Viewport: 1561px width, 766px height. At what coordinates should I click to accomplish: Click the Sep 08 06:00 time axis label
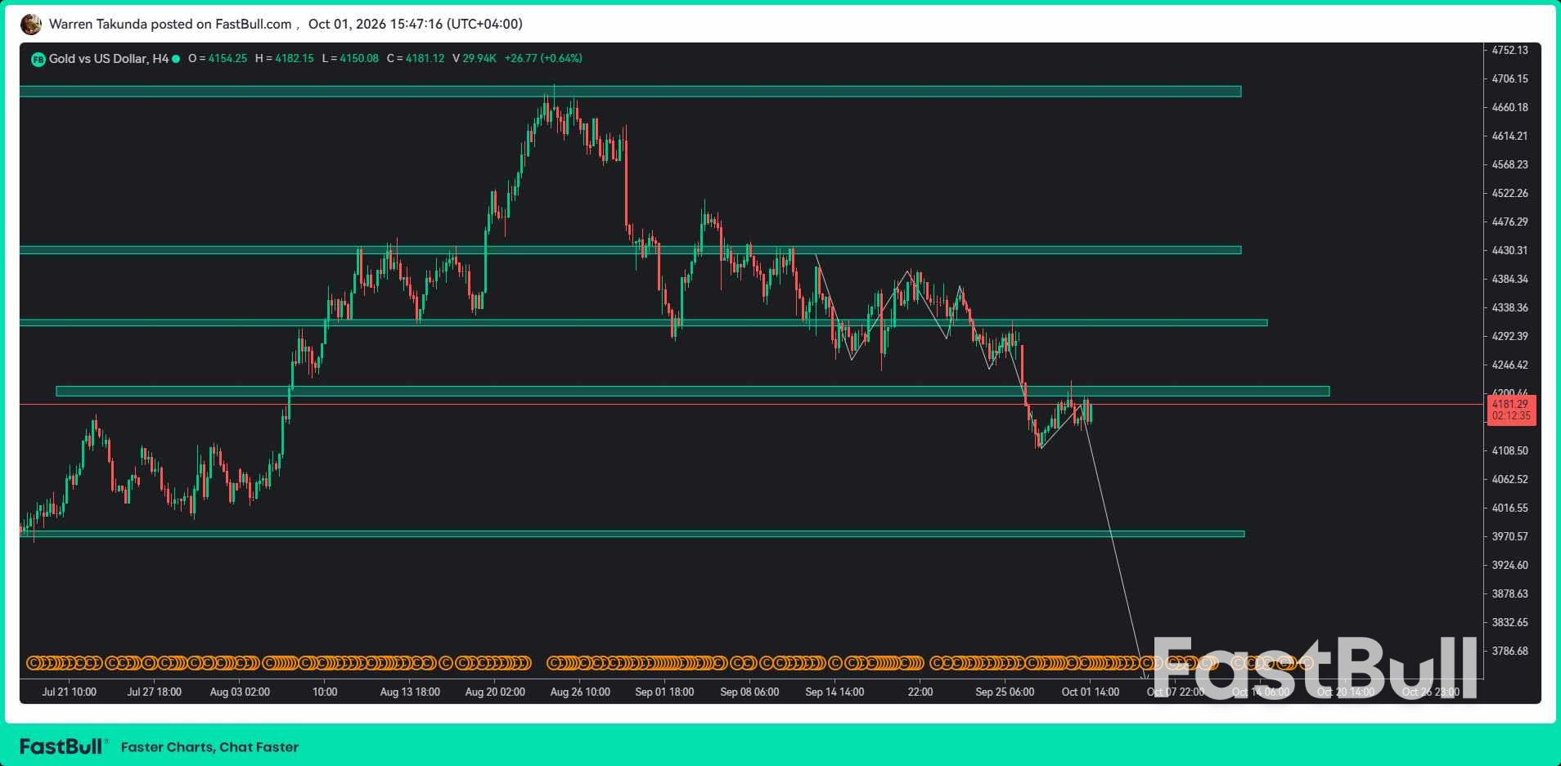pos(749,692)
